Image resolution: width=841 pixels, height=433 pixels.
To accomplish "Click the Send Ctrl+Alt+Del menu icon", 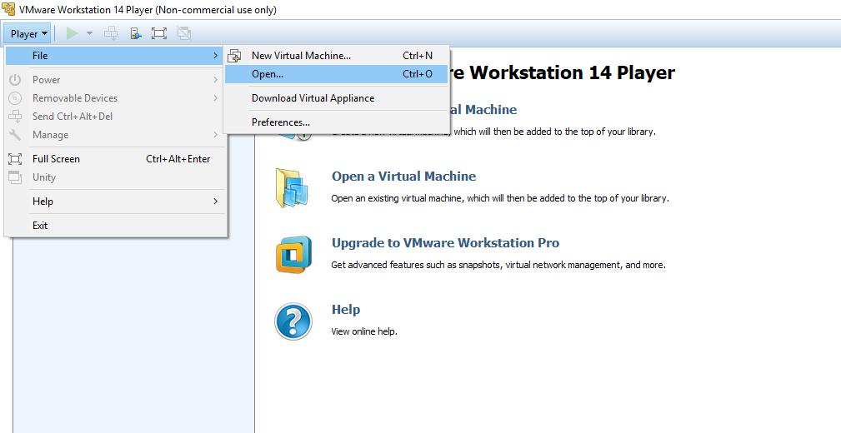I will pos(15,117).
